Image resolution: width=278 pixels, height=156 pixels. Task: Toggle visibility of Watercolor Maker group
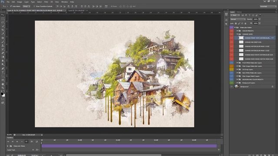click(232, 27)
